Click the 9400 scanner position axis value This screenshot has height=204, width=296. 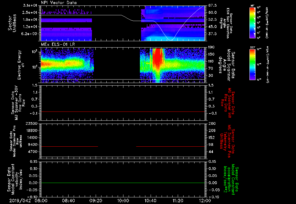click(x=33, y=145)
